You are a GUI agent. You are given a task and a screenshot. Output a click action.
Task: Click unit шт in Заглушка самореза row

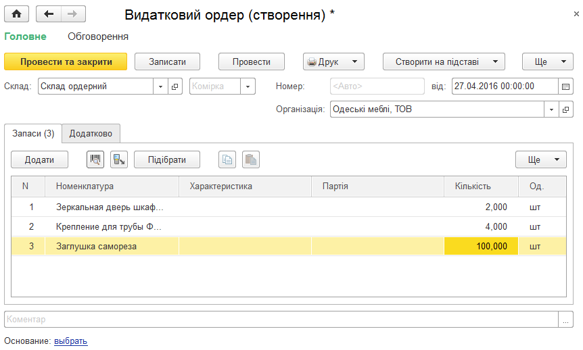point(542,247)
